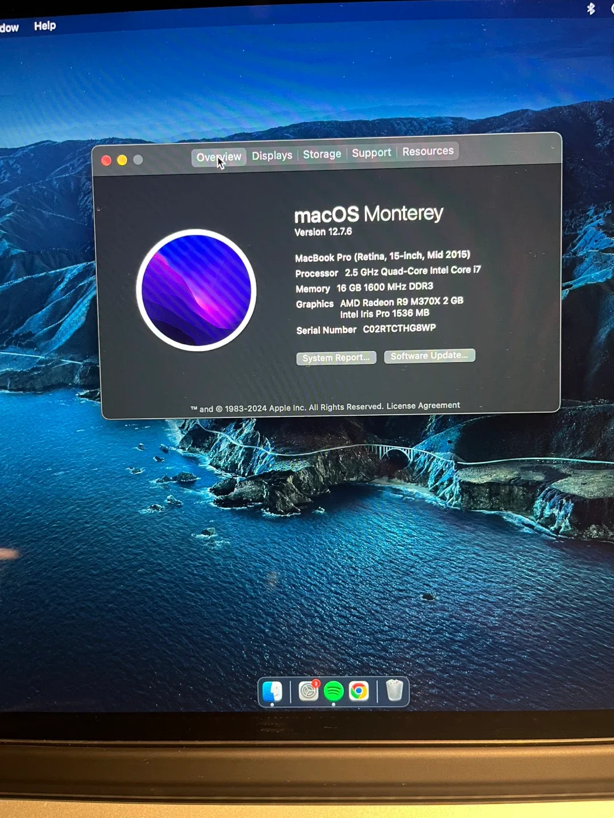Go to the Support tab
614x818 pixels.
[x=371, y=153]
